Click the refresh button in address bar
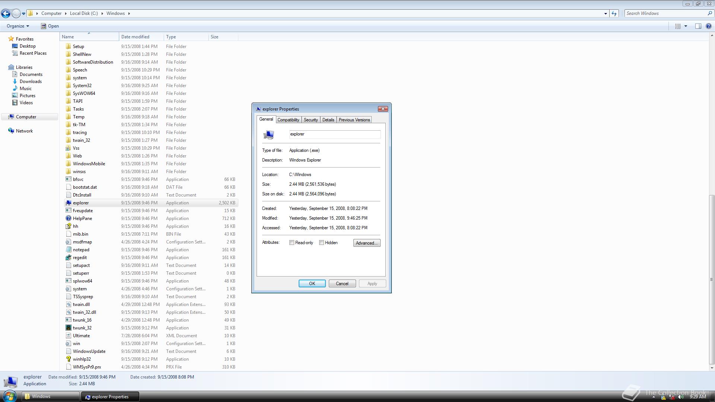 coord(614,13)
